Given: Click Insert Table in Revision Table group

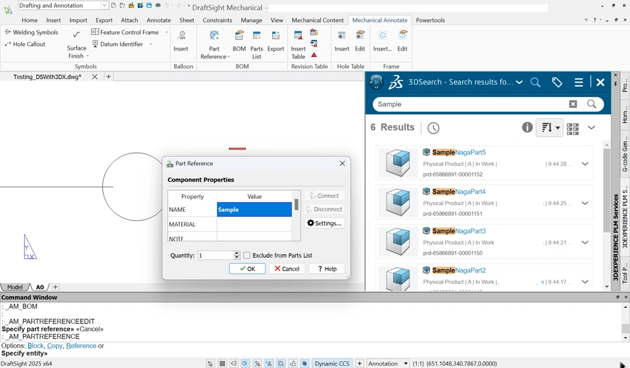Looking at the screenshot, I should [298, 45].
